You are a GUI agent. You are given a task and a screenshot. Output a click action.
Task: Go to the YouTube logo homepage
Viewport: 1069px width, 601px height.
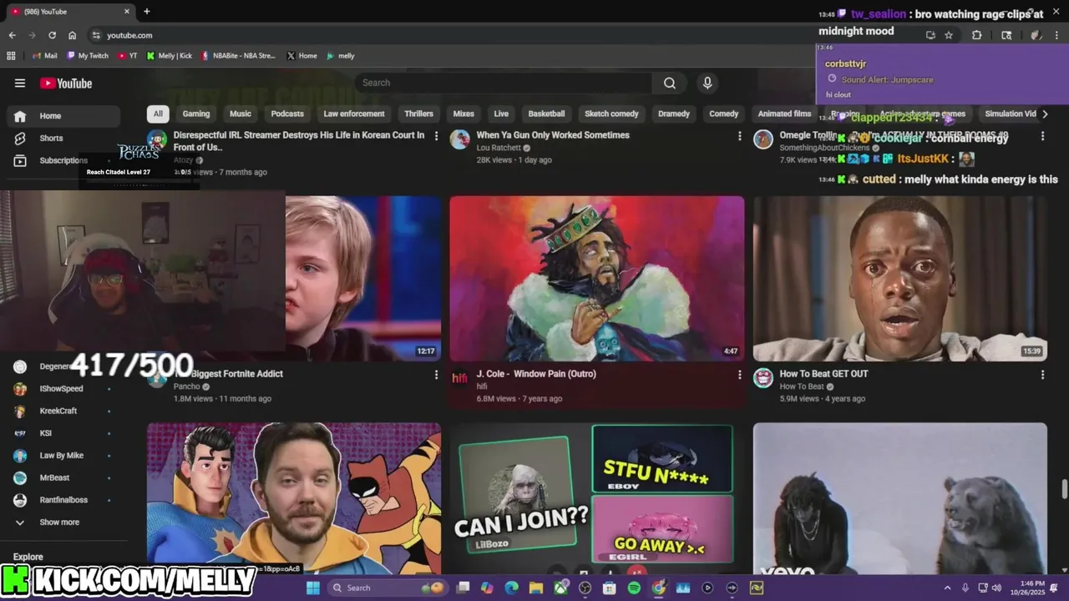(x=66, y=83)
